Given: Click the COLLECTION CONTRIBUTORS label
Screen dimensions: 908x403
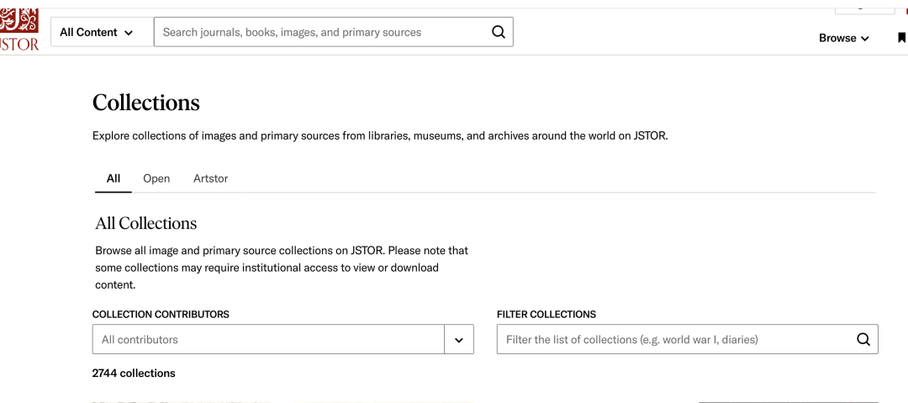Looking at the screenshot, I should point(161,314).
